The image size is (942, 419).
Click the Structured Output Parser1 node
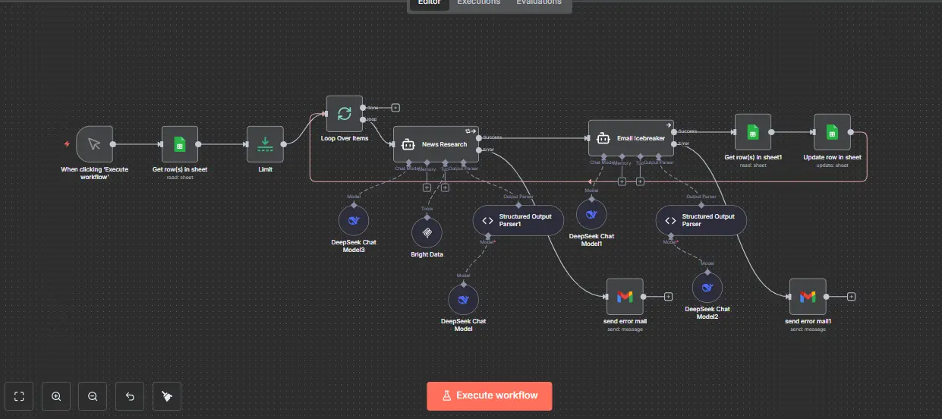click(x=518, y=220)
